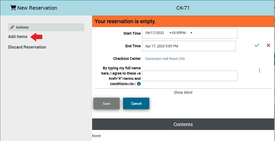Click the 'Your reservation is empty' banner
This screenshot has width=275, height=141.
183,21
